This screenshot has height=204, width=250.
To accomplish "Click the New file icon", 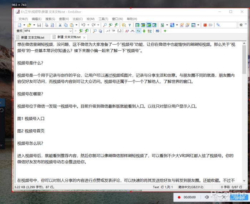I will pos(19,25).
